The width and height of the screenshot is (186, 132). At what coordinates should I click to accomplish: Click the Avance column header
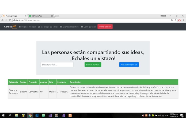pyautogui.click(x=44, y=82)
